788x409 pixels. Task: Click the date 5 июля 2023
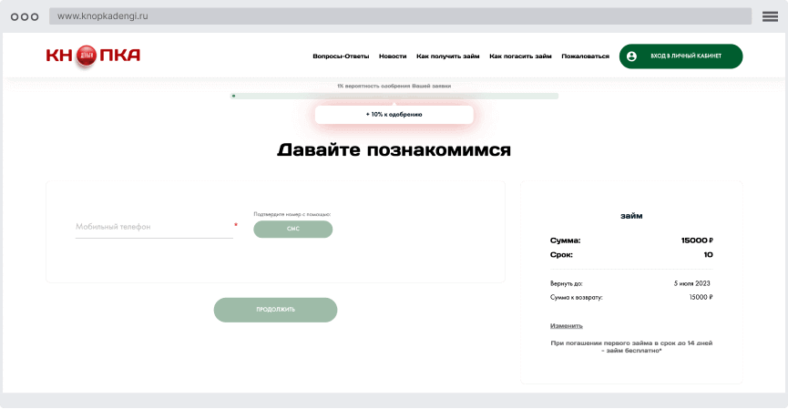pyautogui.click(x=692, y=283)
